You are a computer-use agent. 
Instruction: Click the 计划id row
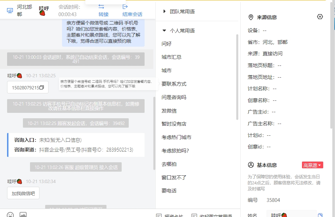click(x=259, y=135)
